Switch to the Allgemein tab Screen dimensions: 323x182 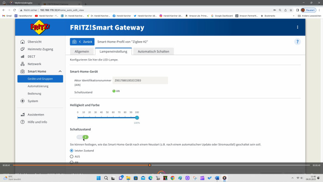click(82, 52)
